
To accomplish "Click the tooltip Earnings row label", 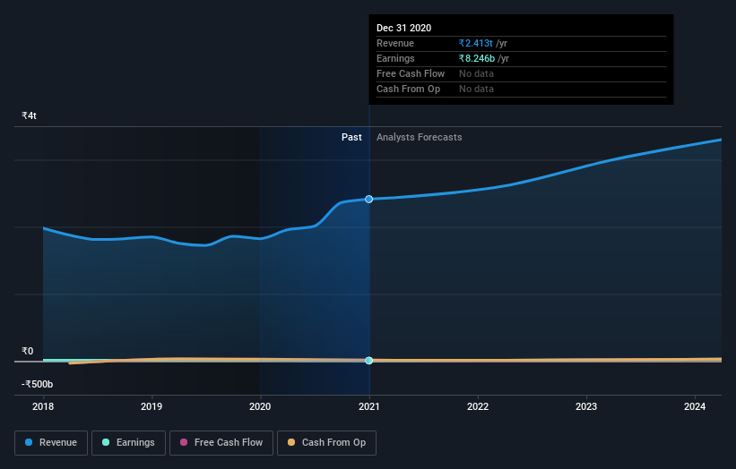I will point(395,58).
